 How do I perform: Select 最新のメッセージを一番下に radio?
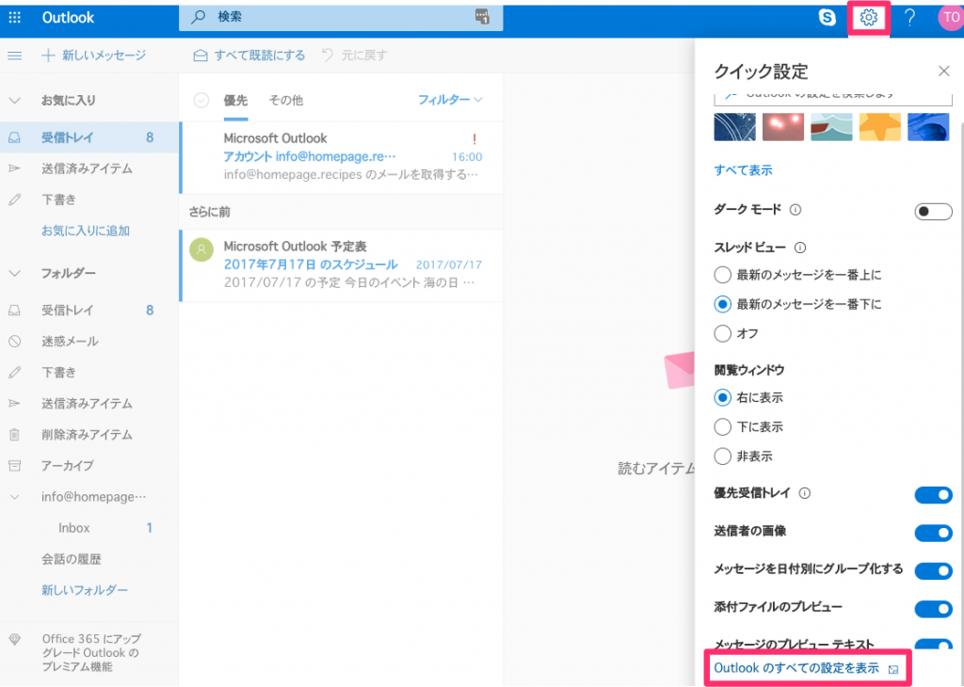tap(722, 304)
